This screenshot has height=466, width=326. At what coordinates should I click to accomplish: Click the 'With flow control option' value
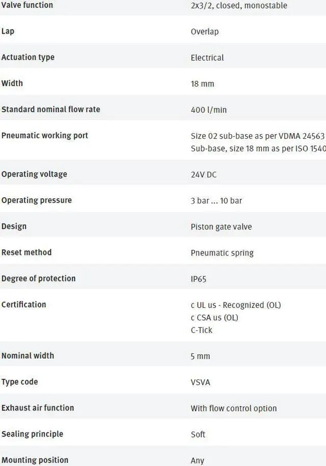click(x=234, y=408)
